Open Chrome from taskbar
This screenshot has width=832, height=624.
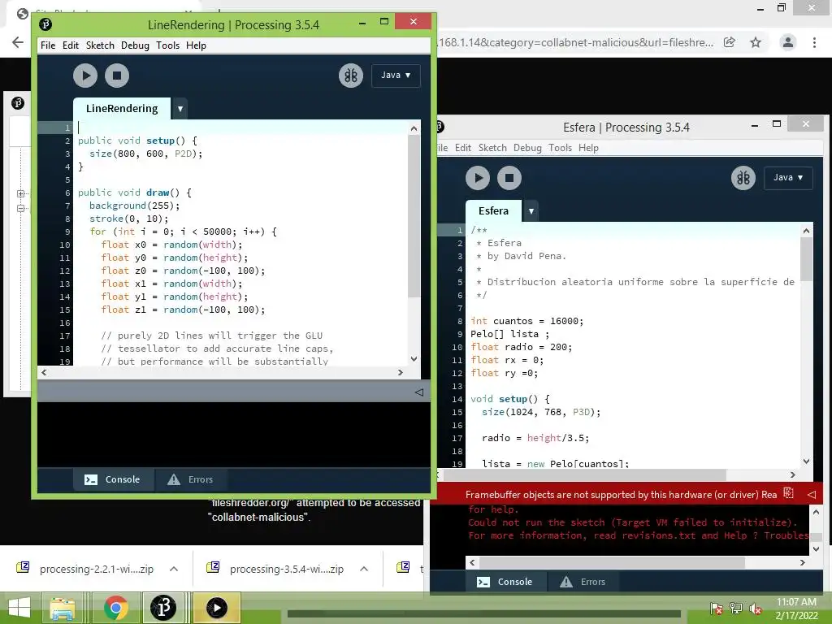116,608
